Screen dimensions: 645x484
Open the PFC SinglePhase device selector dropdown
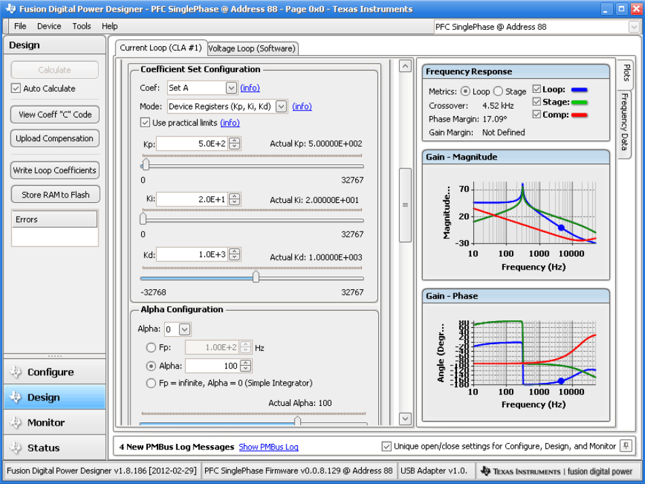pos(633,27)
